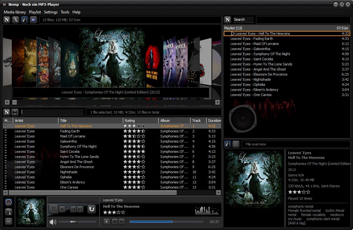Click the spectrum visualization in the player
Image resolution: width=353 pixels, height=230 pixels.
pos(207,211)
